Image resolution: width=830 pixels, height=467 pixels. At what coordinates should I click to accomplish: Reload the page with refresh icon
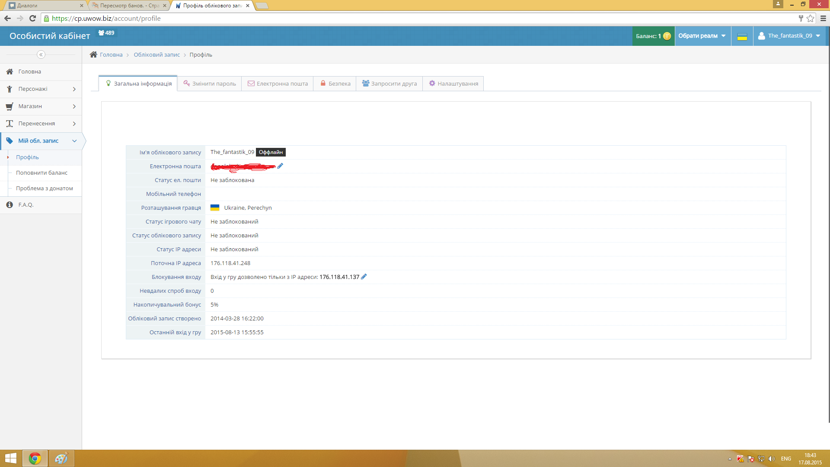coord(32,18)
